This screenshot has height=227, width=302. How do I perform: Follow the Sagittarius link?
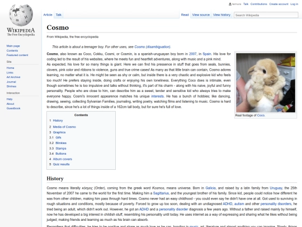[x=161, y=193]
